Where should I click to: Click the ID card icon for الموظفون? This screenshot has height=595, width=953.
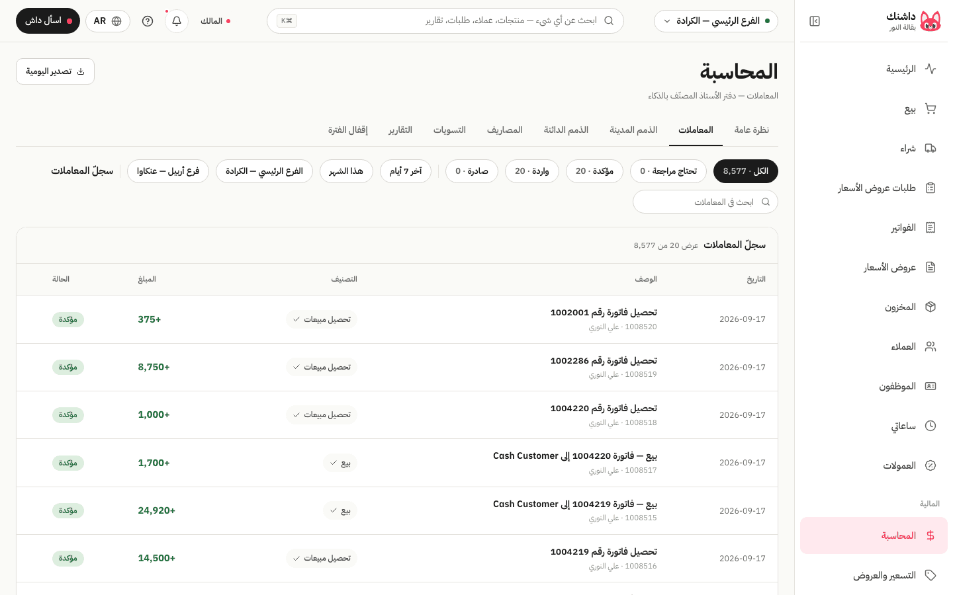point(930,386)
